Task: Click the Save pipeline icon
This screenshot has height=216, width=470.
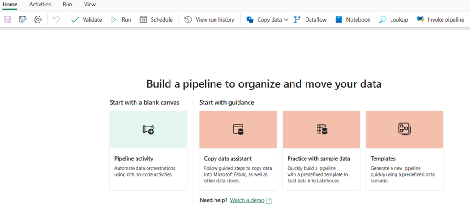Action: pos(7,20)
